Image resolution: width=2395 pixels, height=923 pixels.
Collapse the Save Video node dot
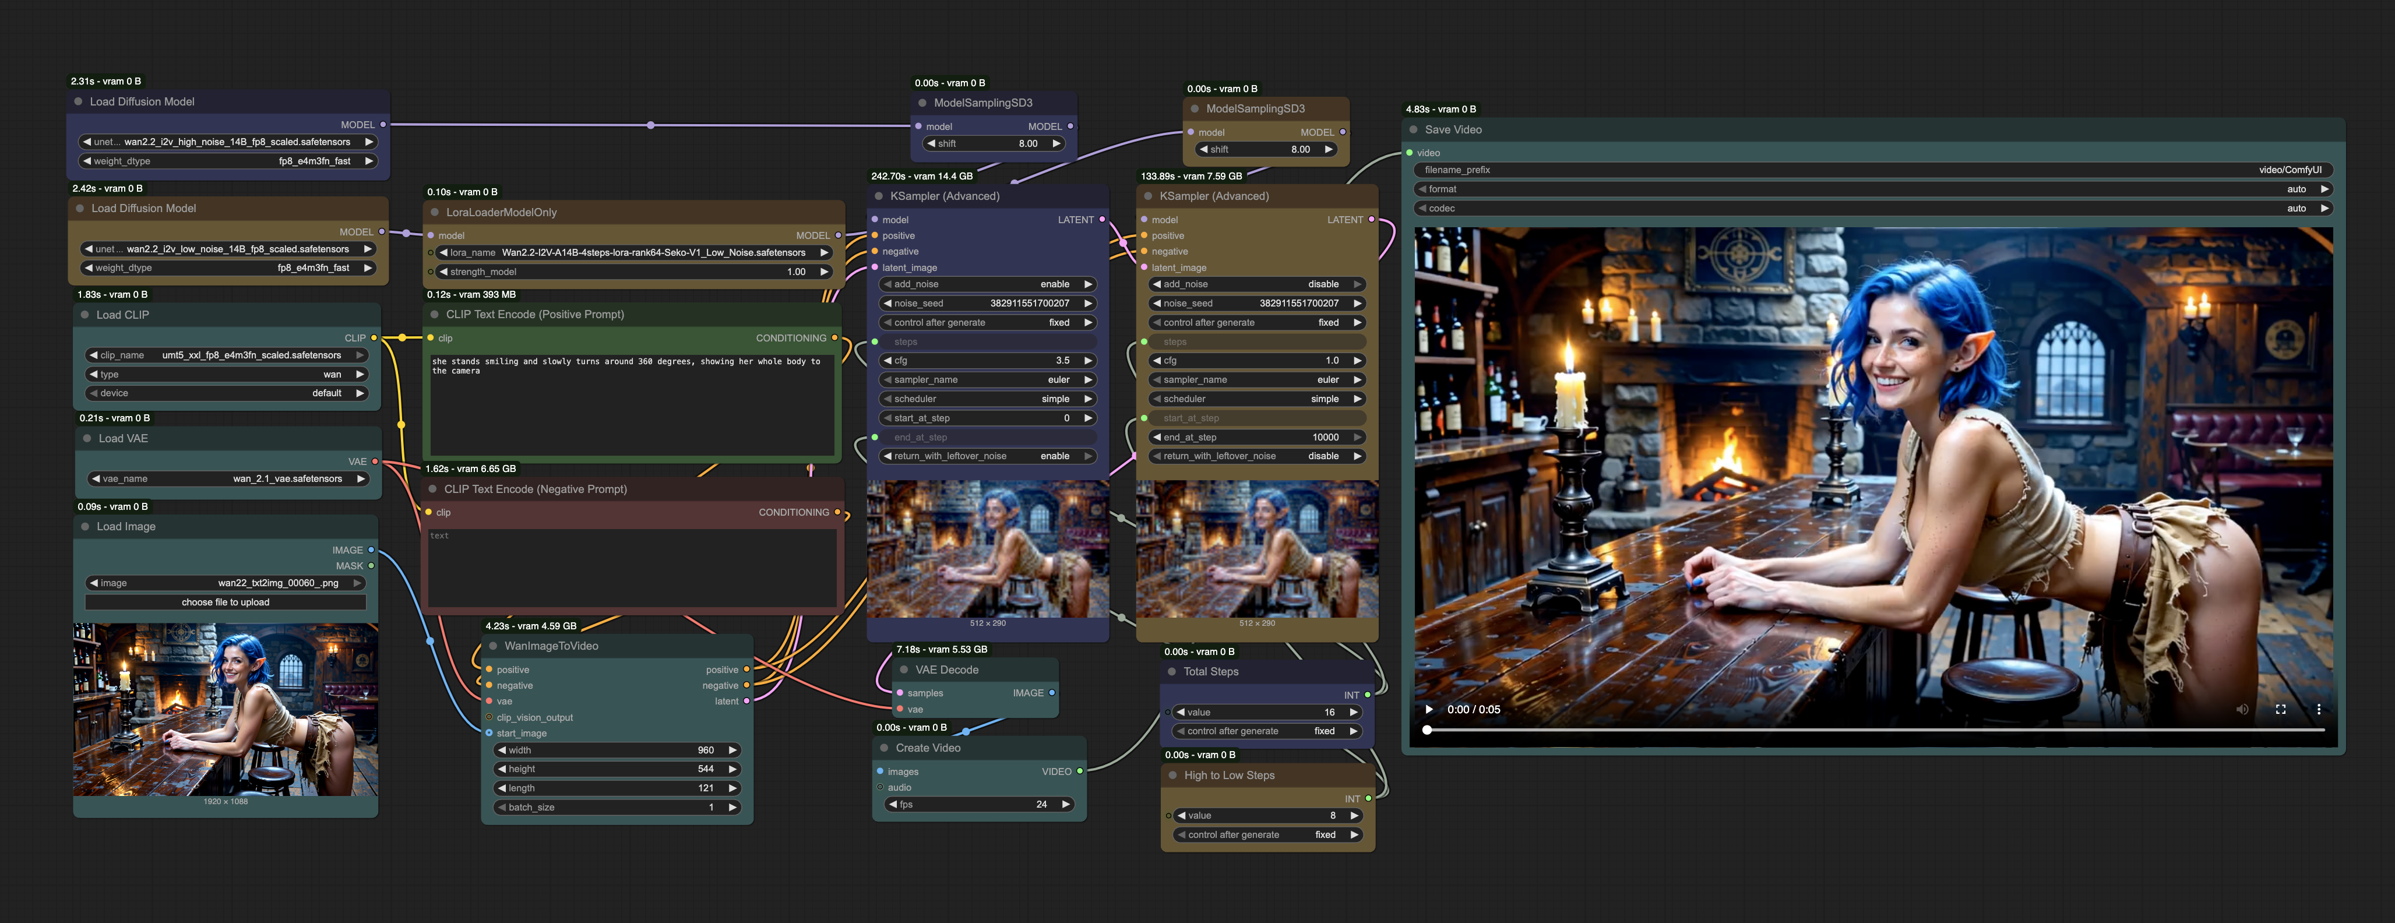click(x=1413, y=130)
